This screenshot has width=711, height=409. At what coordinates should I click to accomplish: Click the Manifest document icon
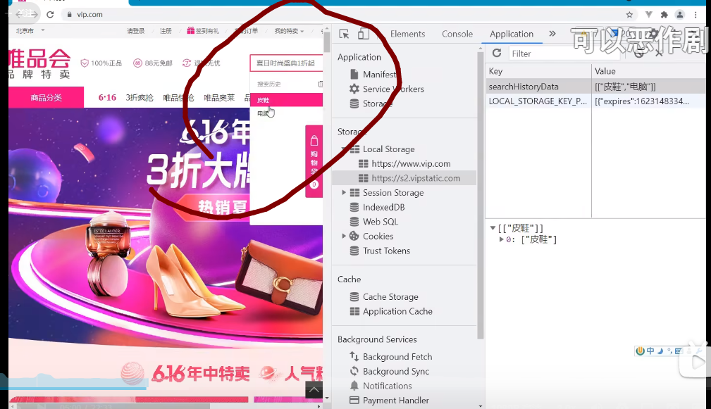[x=354, y=74]
